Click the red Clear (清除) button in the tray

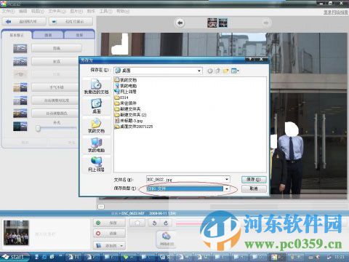tap(109, 234)
